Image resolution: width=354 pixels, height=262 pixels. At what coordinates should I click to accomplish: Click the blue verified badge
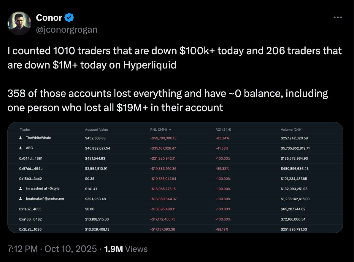[69, 18]
